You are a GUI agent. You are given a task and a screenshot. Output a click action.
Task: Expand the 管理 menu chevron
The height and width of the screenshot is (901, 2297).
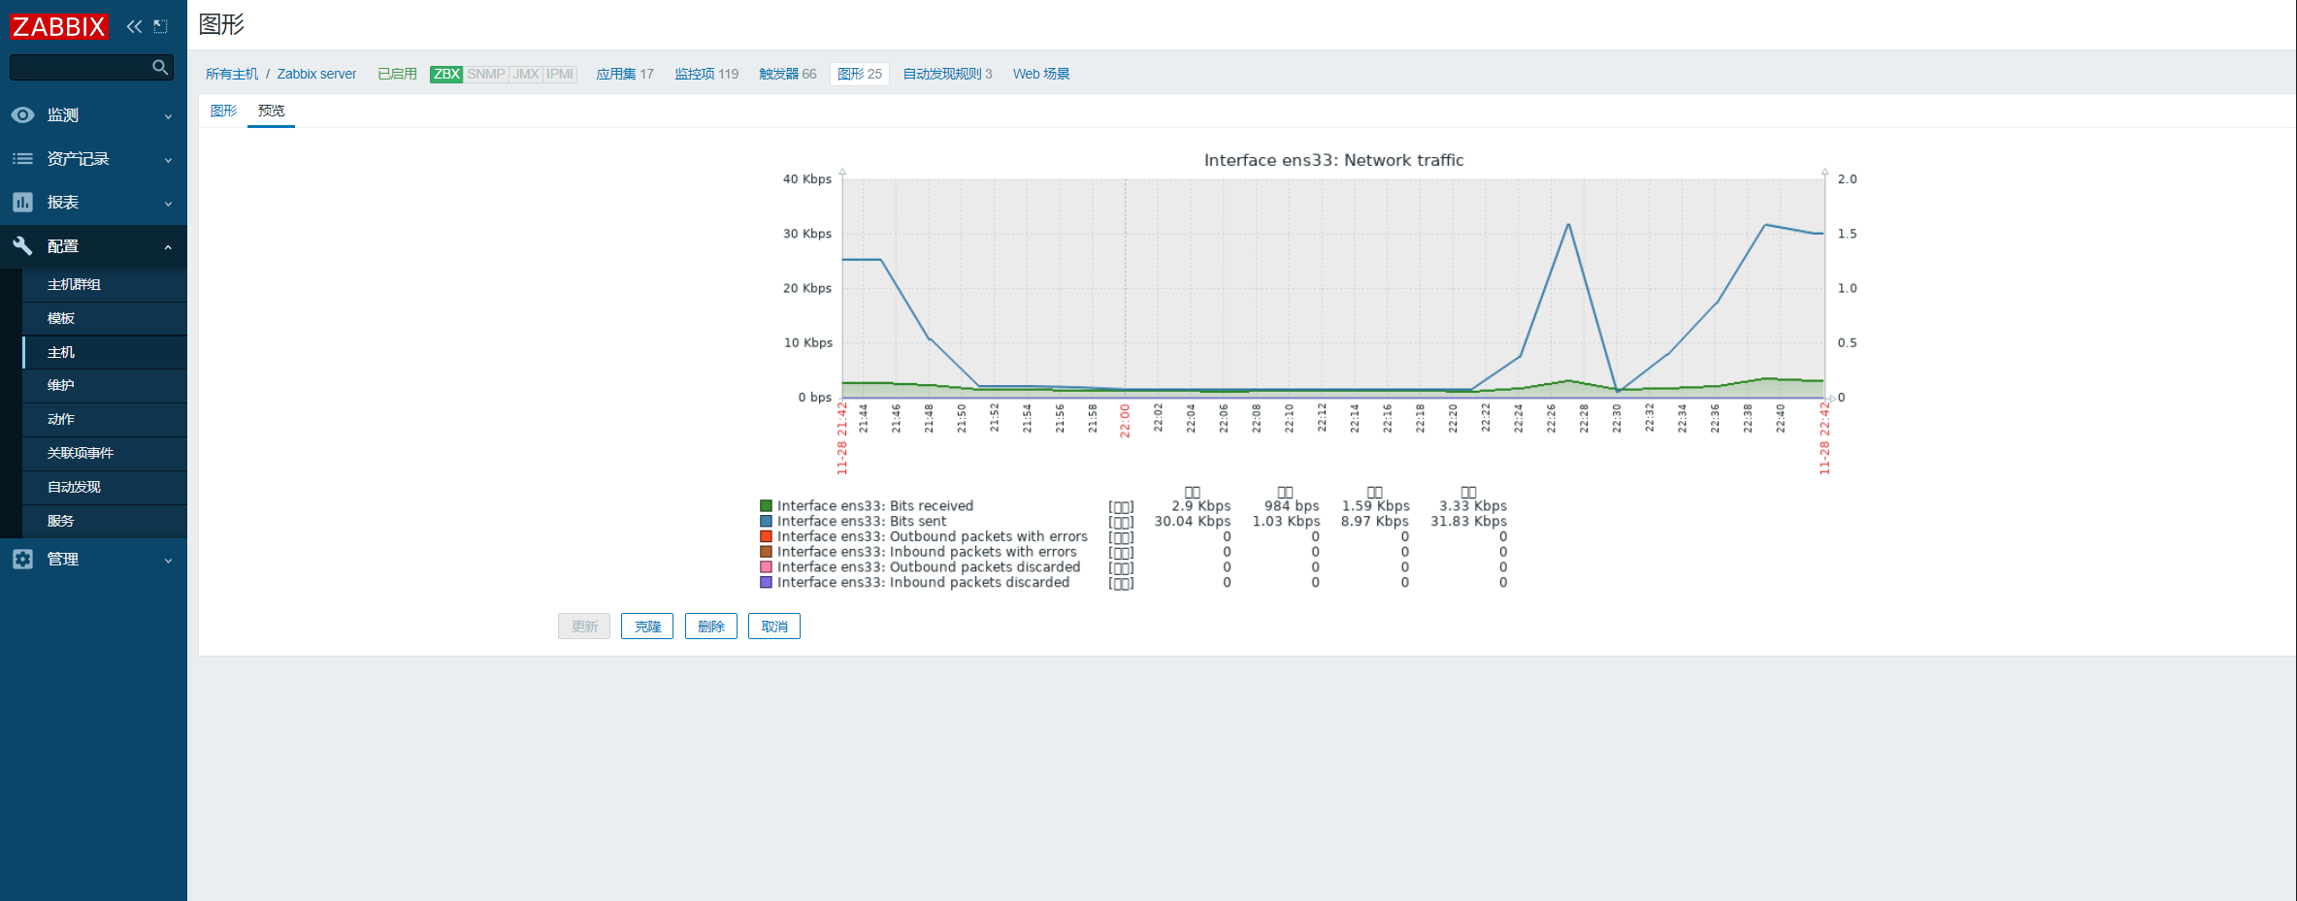point(168,561)
